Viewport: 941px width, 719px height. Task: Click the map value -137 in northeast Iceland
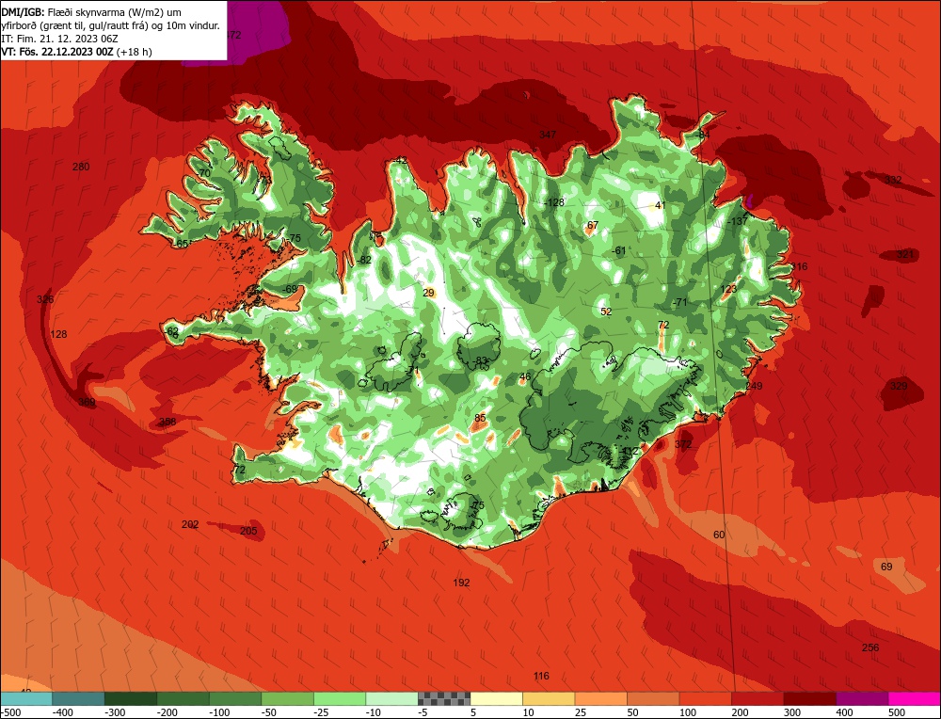pos(738,221)
